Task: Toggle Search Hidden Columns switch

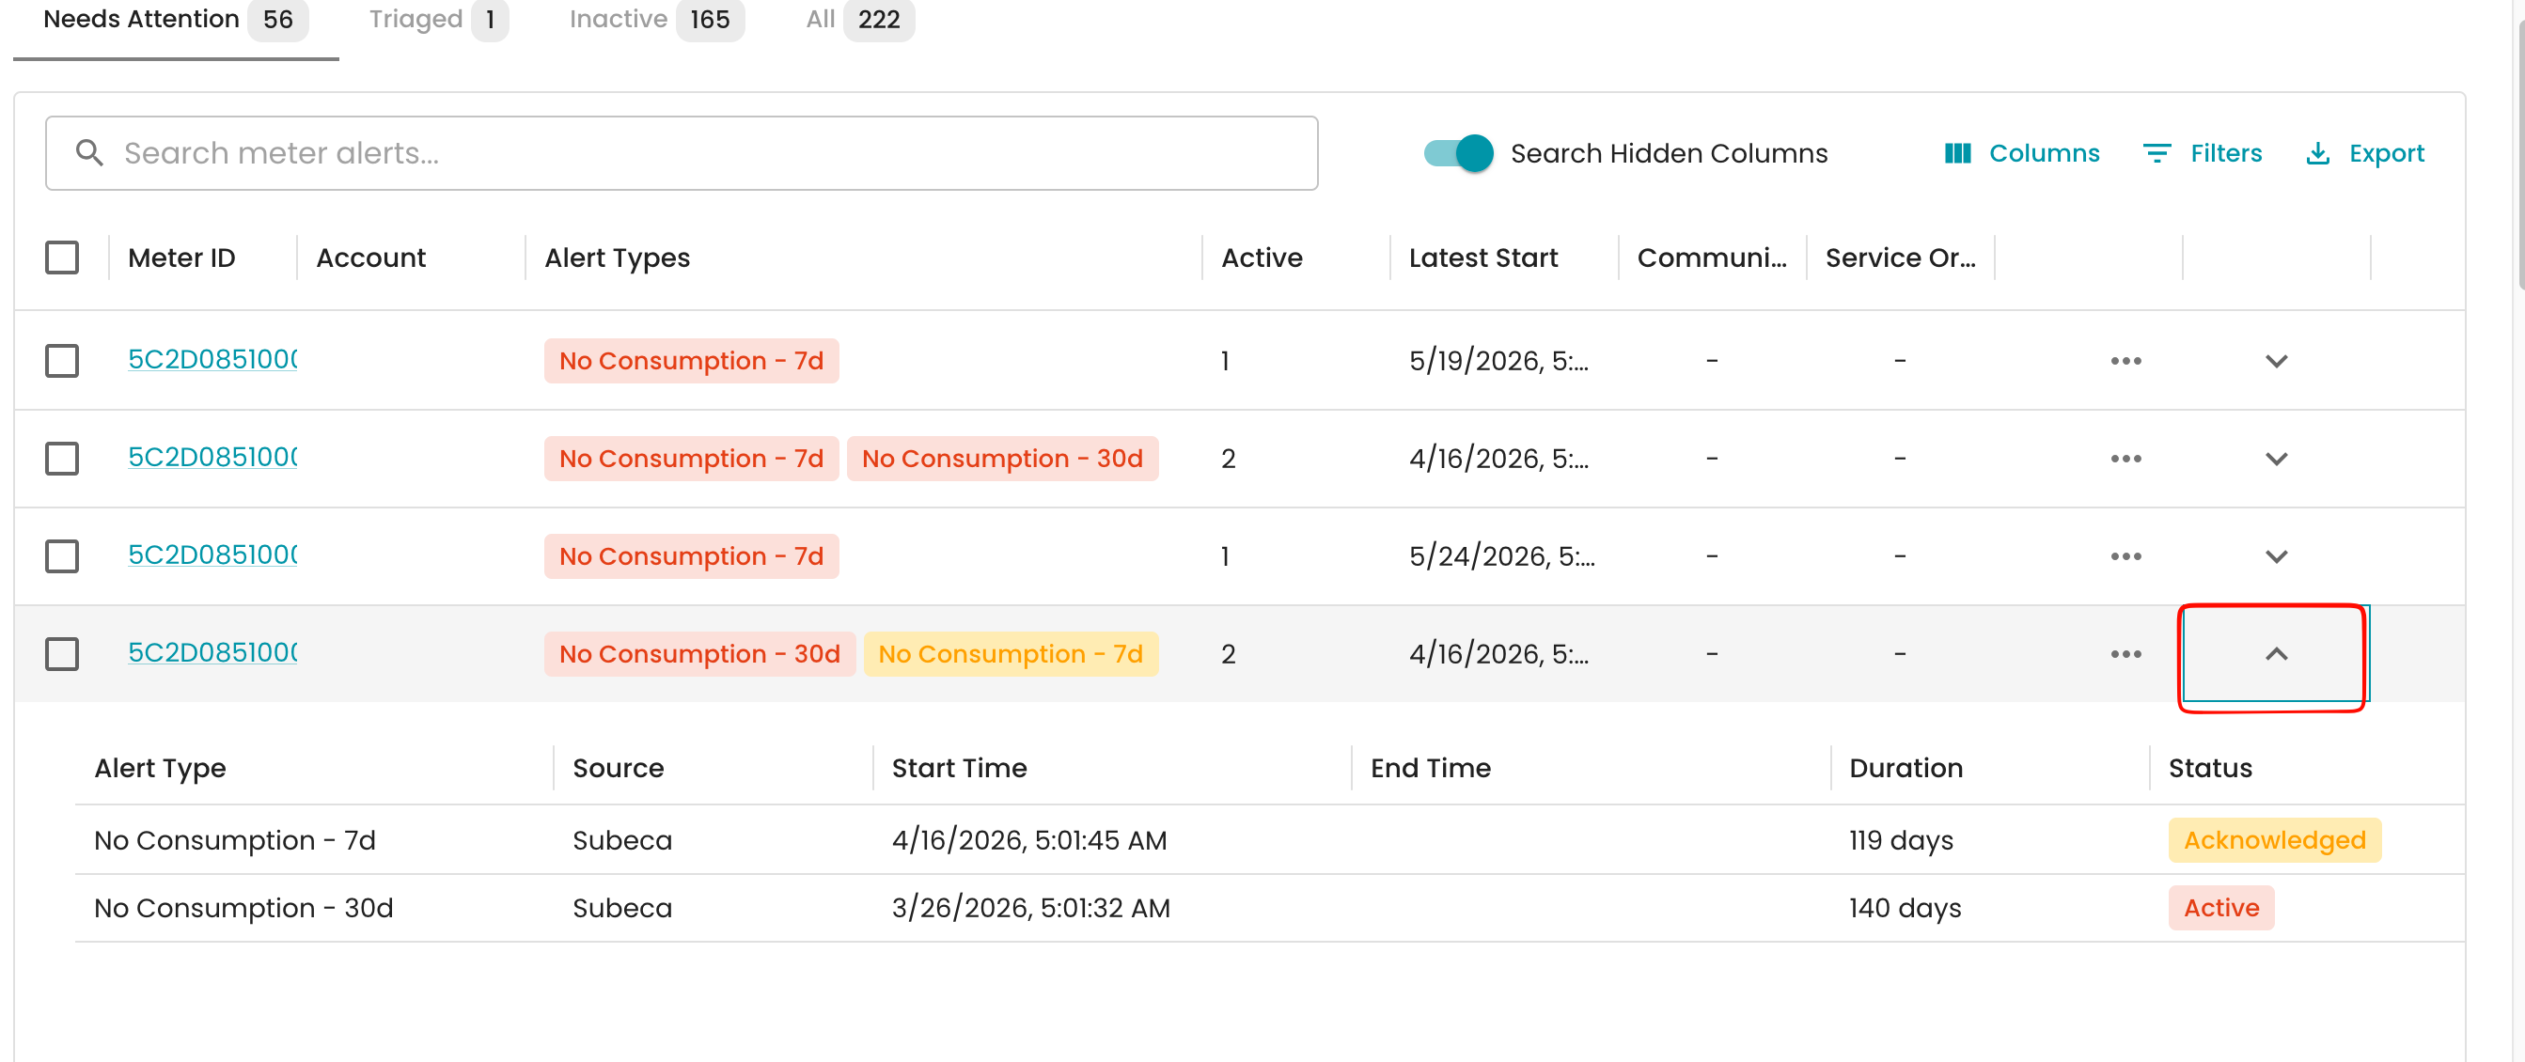Action: pyautogui.click(x=1457, y=153)
